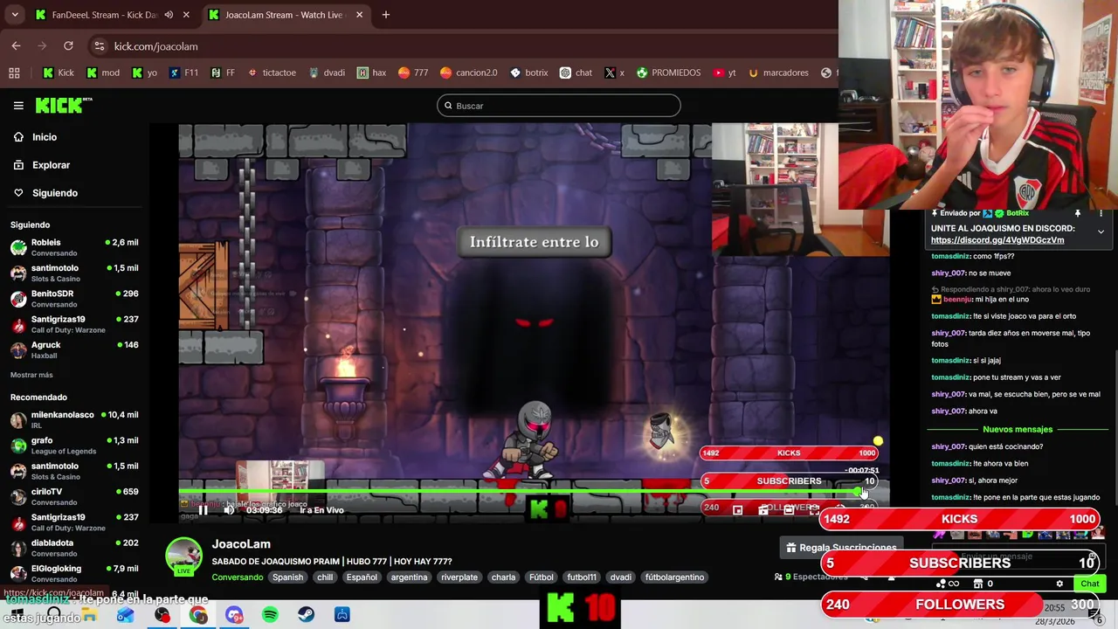
Task: Go to Inicio in the sidebar
Action: tap(36, 137)
